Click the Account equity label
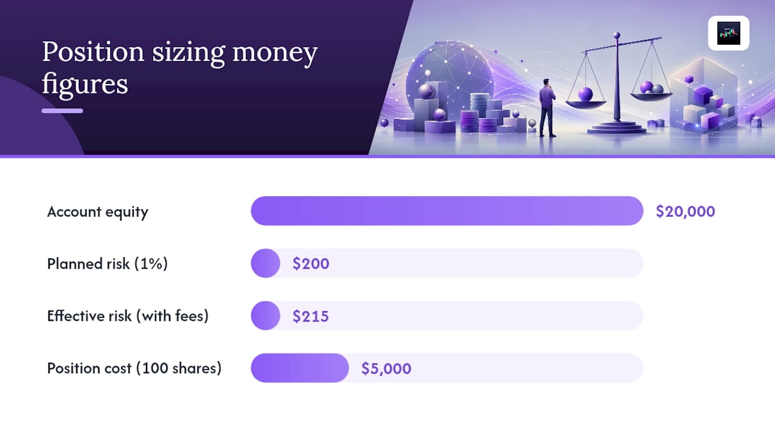This screenshot has width=775, height=435. 97,212
